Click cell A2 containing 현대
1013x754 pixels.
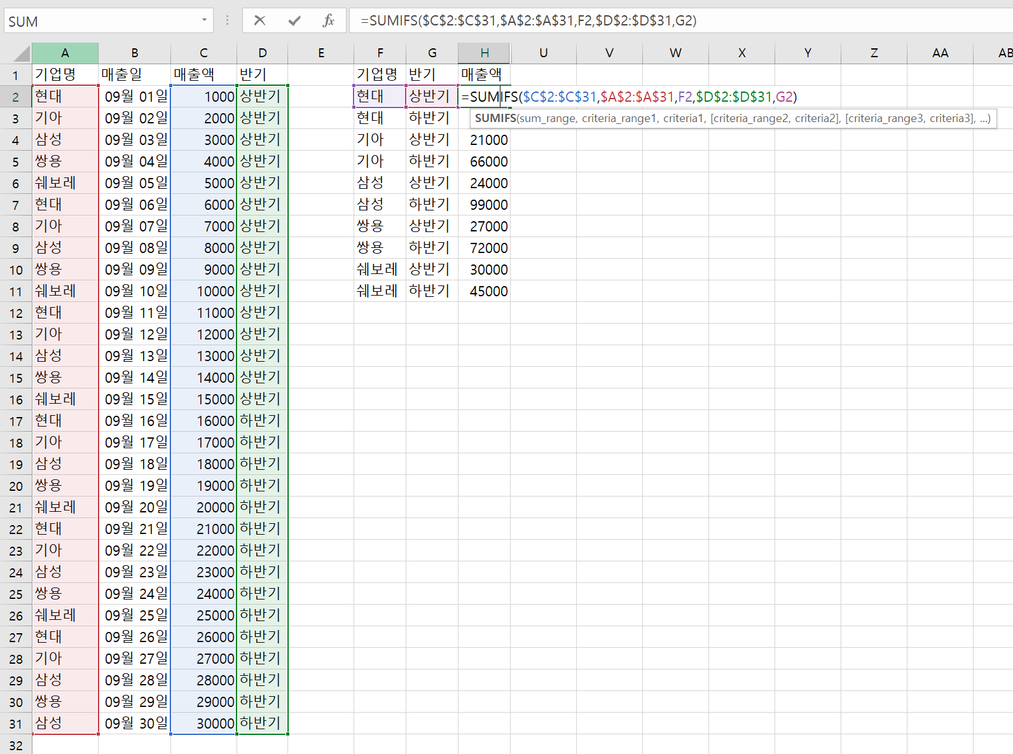point(65,97)
